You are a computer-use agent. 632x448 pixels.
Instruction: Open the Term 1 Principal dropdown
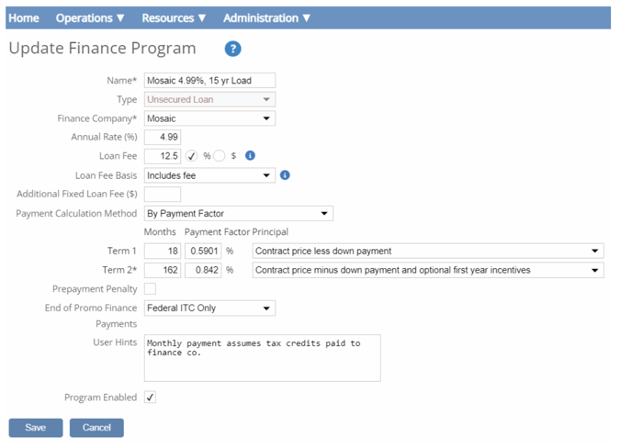(427, 252)
